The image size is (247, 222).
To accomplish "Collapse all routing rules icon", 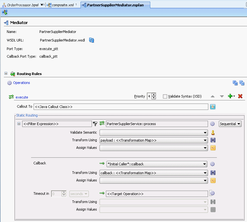I will (x=242, y=83).
